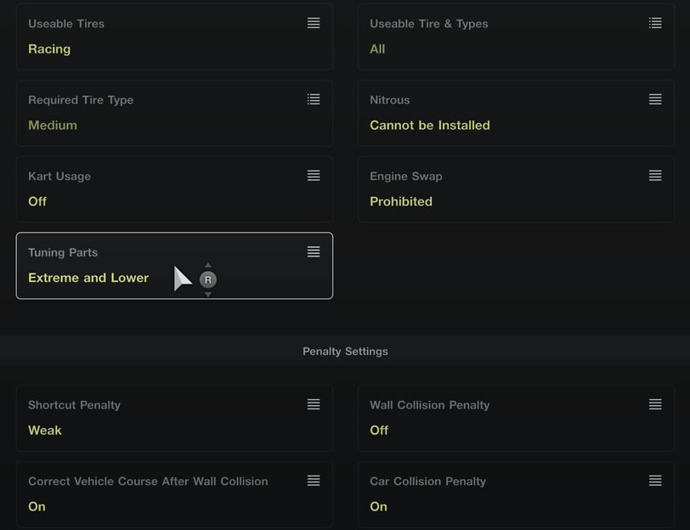This screenshot has height=530, width=690.
Task: Change Required Tire Type Medium value
Action: pyautogui.click(x=53, y=126)
